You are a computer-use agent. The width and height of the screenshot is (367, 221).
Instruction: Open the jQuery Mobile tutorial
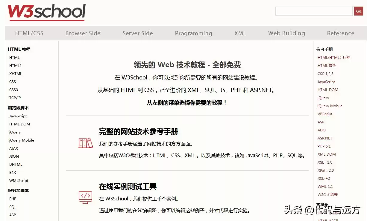click(x=21, y=140)
